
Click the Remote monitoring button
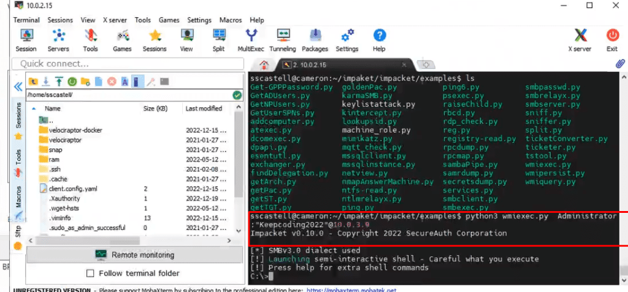134,255
